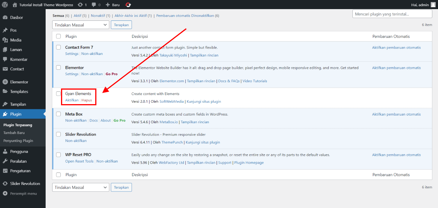438x208 pixels.
Task: Collapse the sidebar with Persempit menu
Action: (x=6, y=193)
